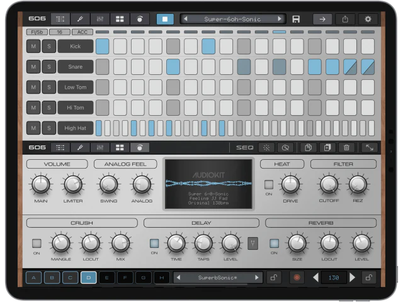
Task: Click the 16 steps button
Action: pyautogui.click(x=60, y=32)
